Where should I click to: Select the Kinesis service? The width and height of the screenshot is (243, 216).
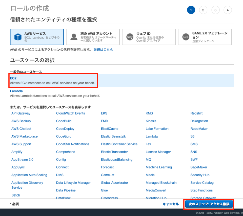[151, 121]
